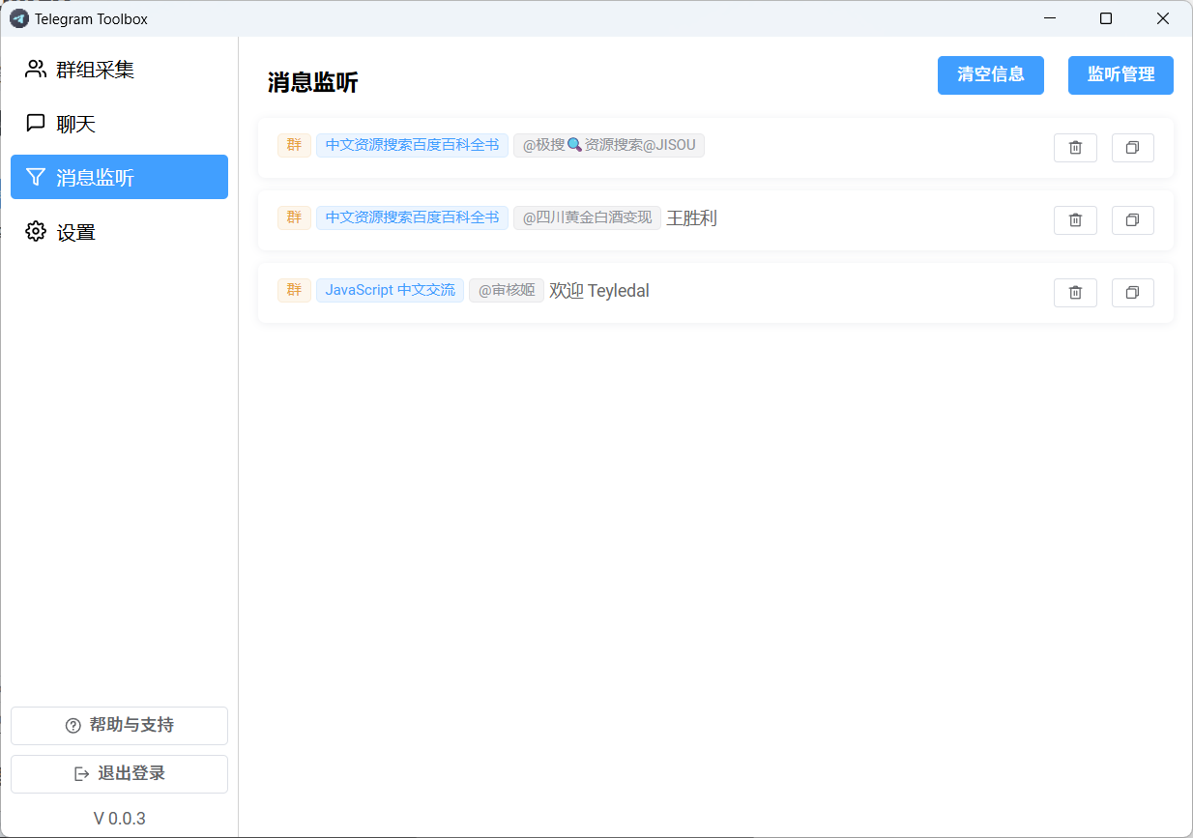The height and width of the screenshot is (838, 1193).
Task: Select the funnel icon for 消息监听
Action: coord(36,177)
